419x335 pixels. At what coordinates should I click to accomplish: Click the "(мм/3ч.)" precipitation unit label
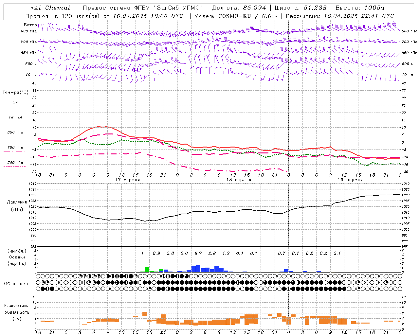pyautogui.click(x=17, y=251)
